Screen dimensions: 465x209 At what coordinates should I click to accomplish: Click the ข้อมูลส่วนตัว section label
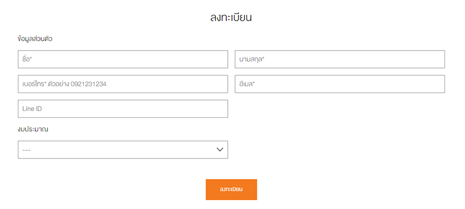pos(35,39)
